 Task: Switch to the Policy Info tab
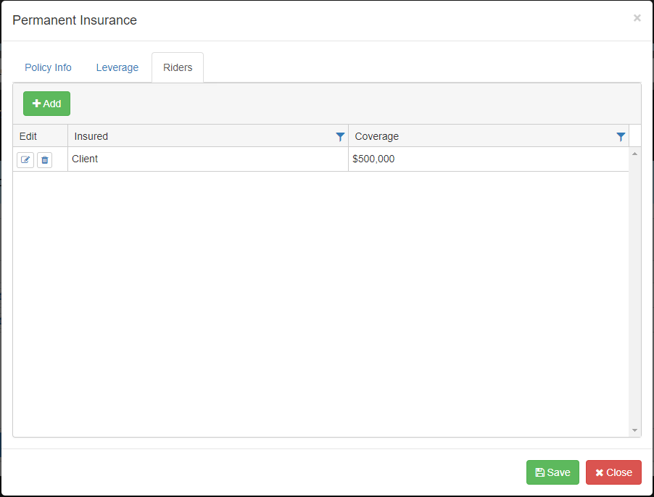point(48,67)
